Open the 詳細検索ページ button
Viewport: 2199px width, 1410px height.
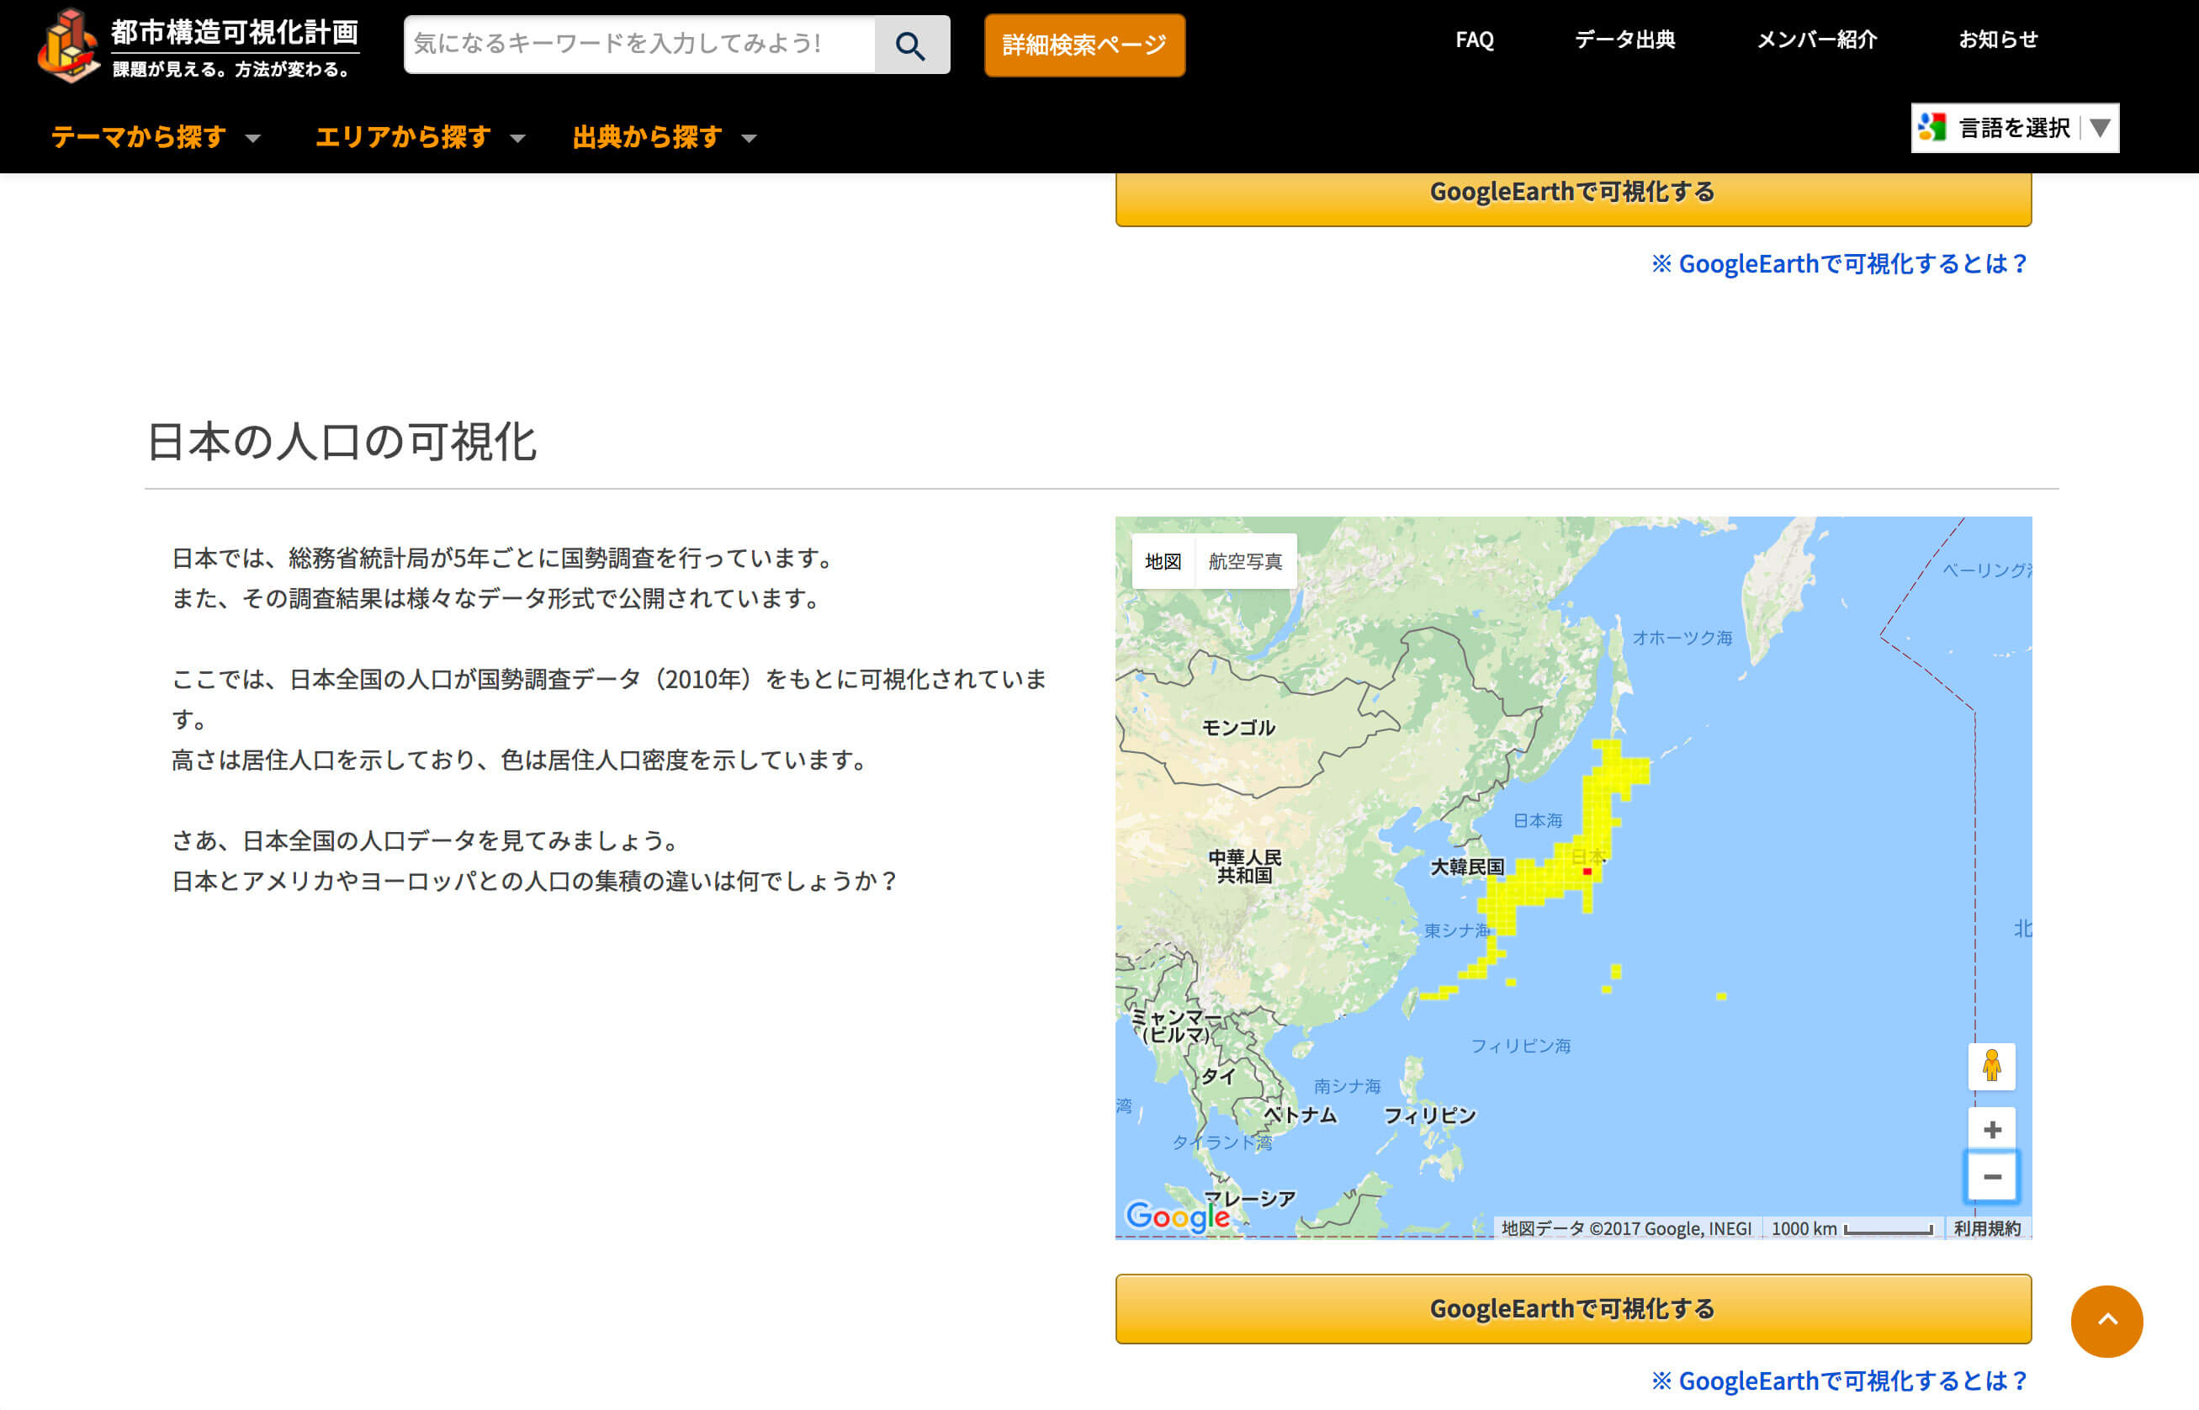click(1084, 45)
